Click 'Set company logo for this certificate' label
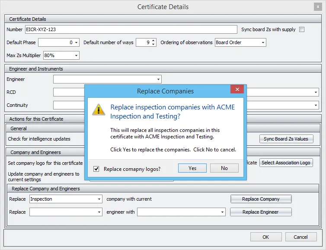 [45, 163]
